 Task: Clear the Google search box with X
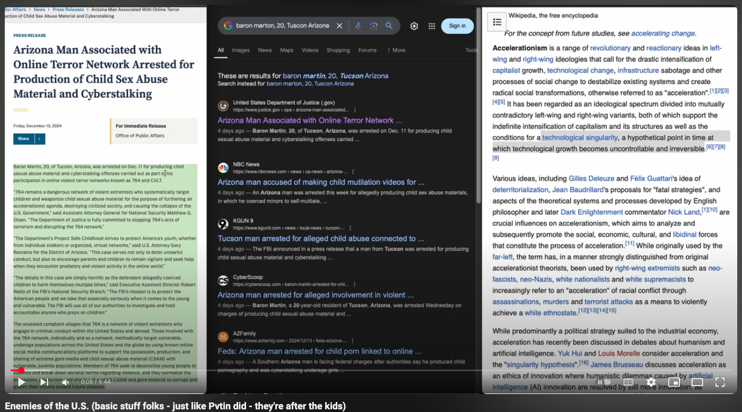coord(339,25)
